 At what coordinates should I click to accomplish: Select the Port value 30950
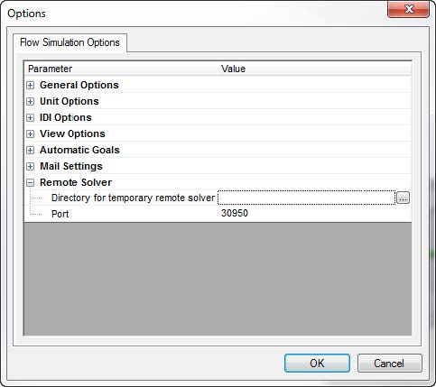click(235, 213)
